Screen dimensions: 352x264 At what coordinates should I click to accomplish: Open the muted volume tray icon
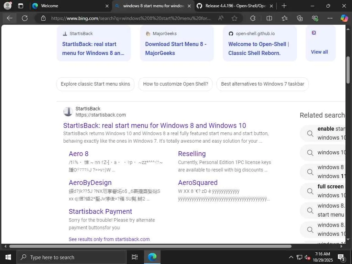pyautogui.click(x=307, y=257)
